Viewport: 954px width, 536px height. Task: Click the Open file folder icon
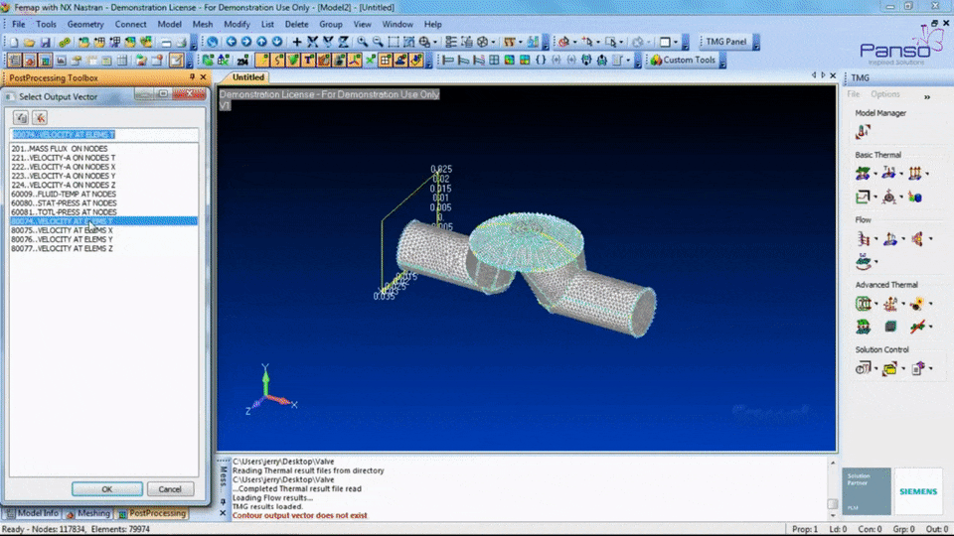tap(29, 42)
